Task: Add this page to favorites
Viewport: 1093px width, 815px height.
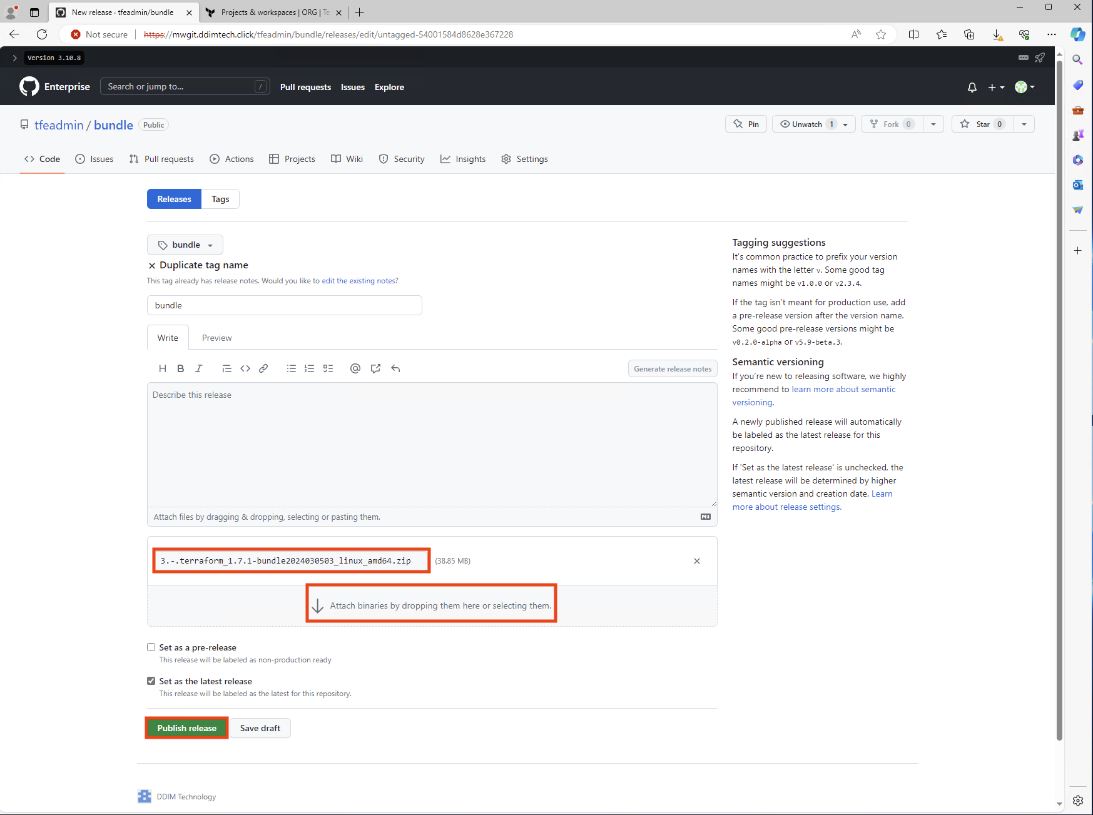Action: [x=881, y=34]
